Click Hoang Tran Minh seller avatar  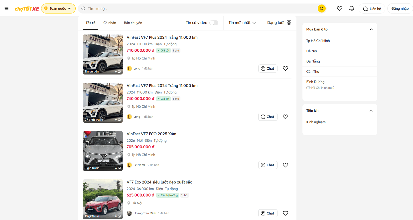click(129, 213)
